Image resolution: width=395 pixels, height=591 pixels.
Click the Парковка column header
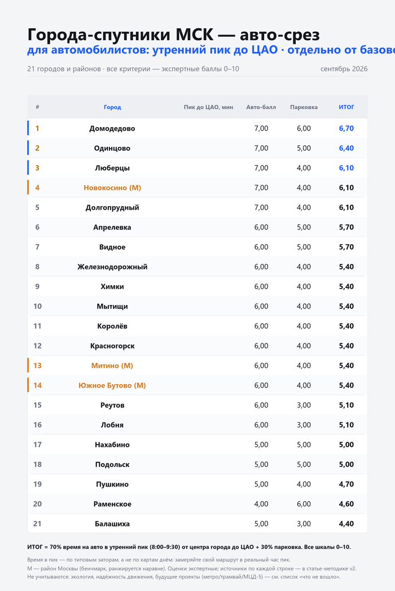click(304, 107)
